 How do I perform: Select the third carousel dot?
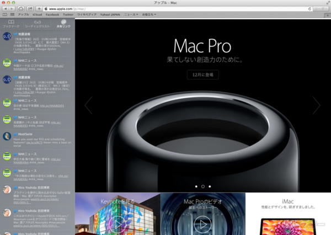point(210,186)
